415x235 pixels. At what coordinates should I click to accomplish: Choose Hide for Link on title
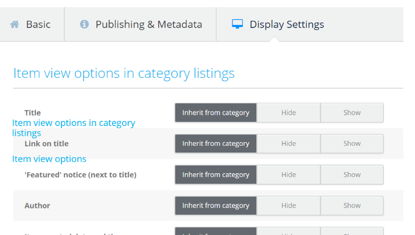click(x=288, y=143)
